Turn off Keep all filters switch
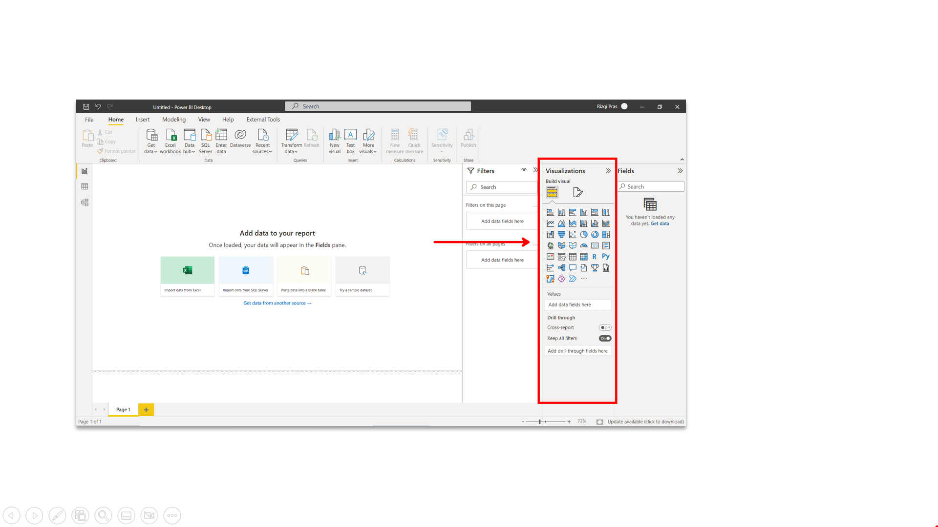The height and width of the screenshot is (527, 938). [x=605, y=338]
